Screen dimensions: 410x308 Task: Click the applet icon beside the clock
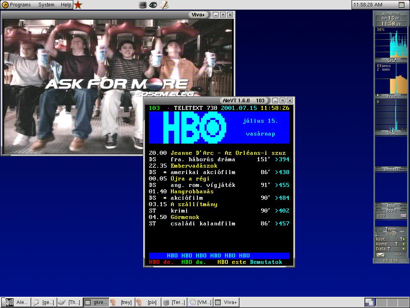coord(402,5)
